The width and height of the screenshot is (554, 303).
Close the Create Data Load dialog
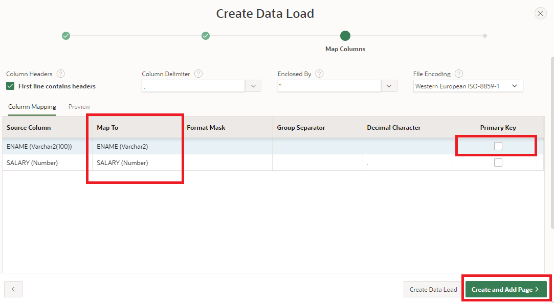(x=540, y=14)
